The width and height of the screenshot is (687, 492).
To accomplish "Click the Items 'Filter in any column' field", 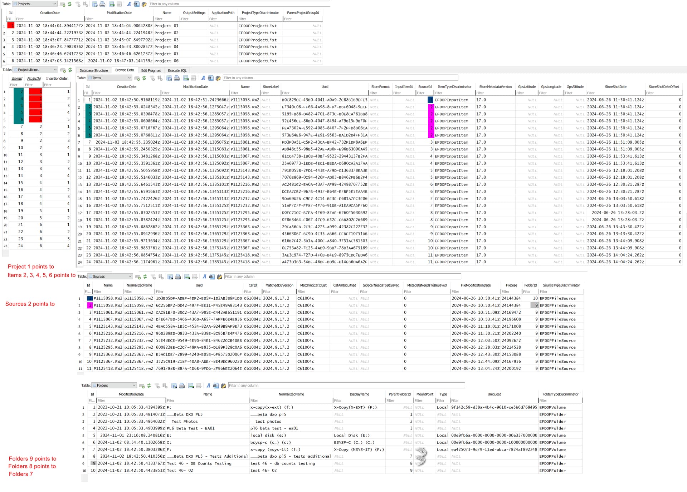I will [x=340, y=78].
